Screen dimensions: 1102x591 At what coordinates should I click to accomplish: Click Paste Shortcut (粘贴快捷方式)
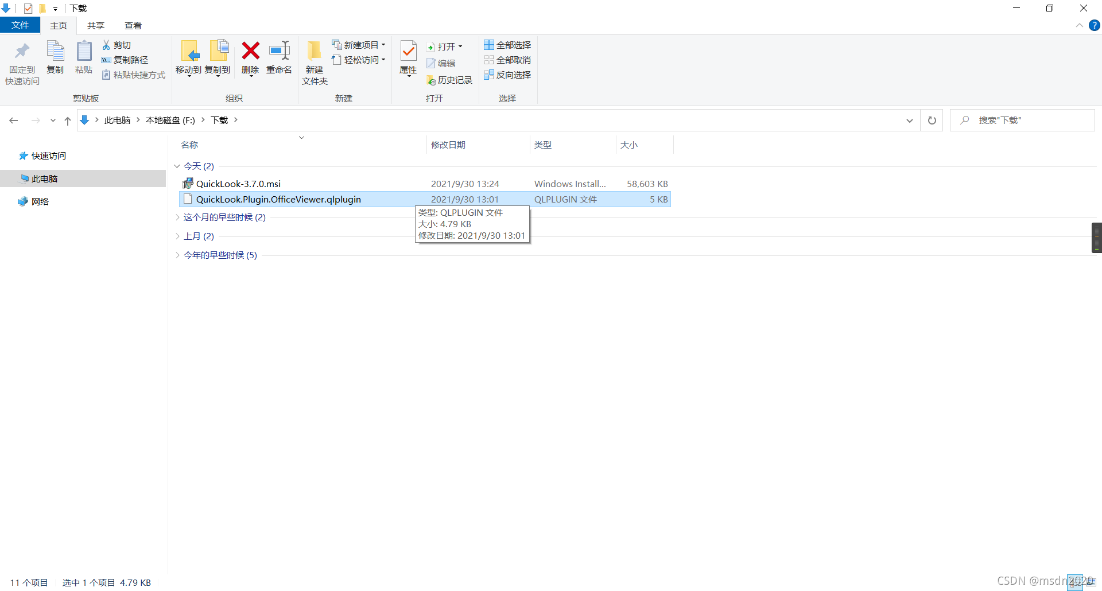point(133,75)
